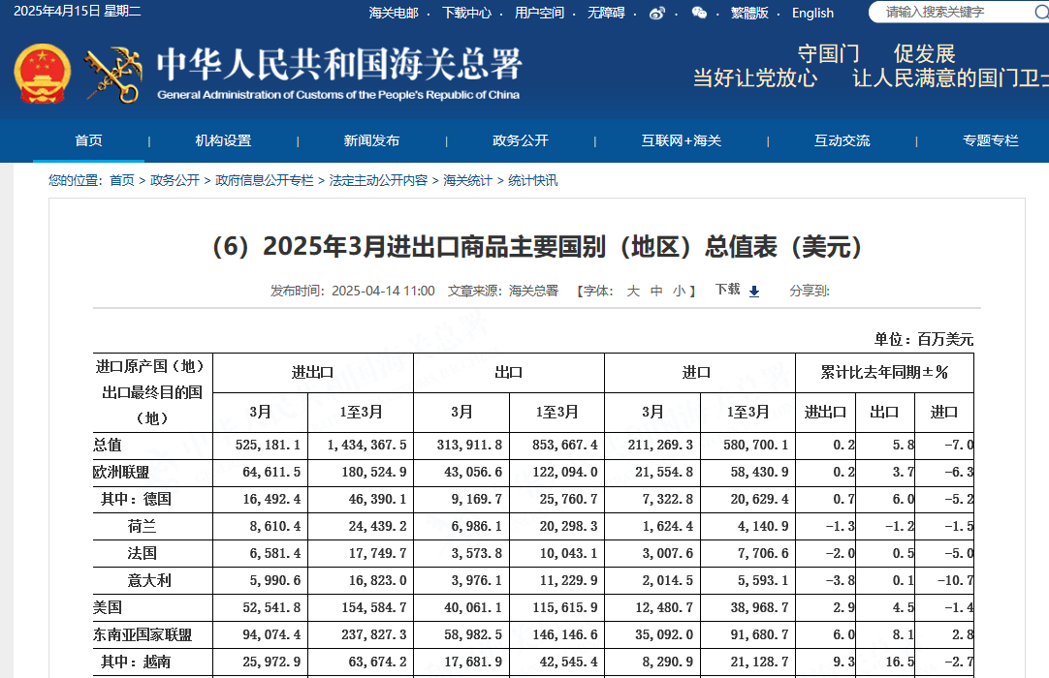
Task: Click the customs key emblem logo
Action: 113,75
